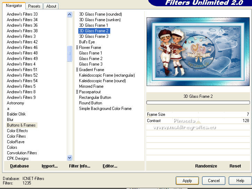Viewport: 252px width, 189px height.
Task: Click the Gradient Frame group icon
Action: pos(77,69)
